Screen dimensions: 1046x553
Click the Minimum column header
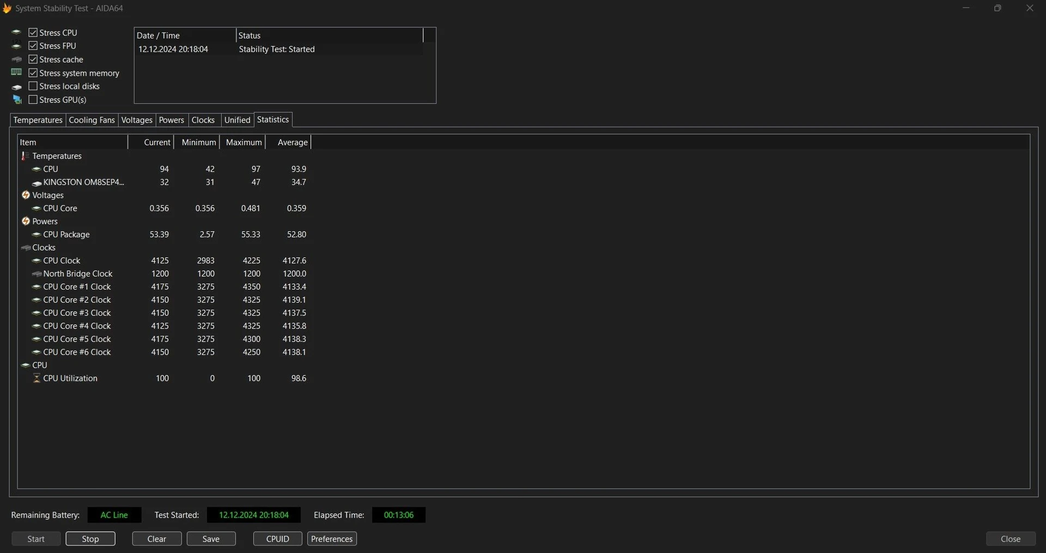point(197,142)
